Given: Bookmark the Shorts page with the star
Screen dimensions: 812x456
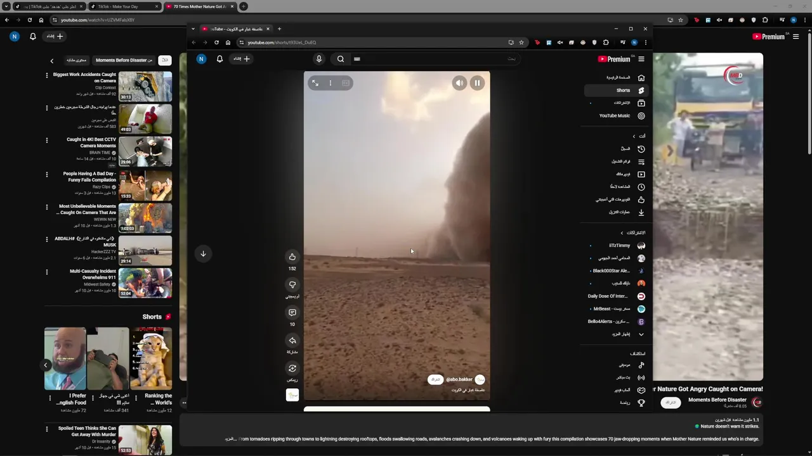Looking at the screenshot, I should 521,42.
